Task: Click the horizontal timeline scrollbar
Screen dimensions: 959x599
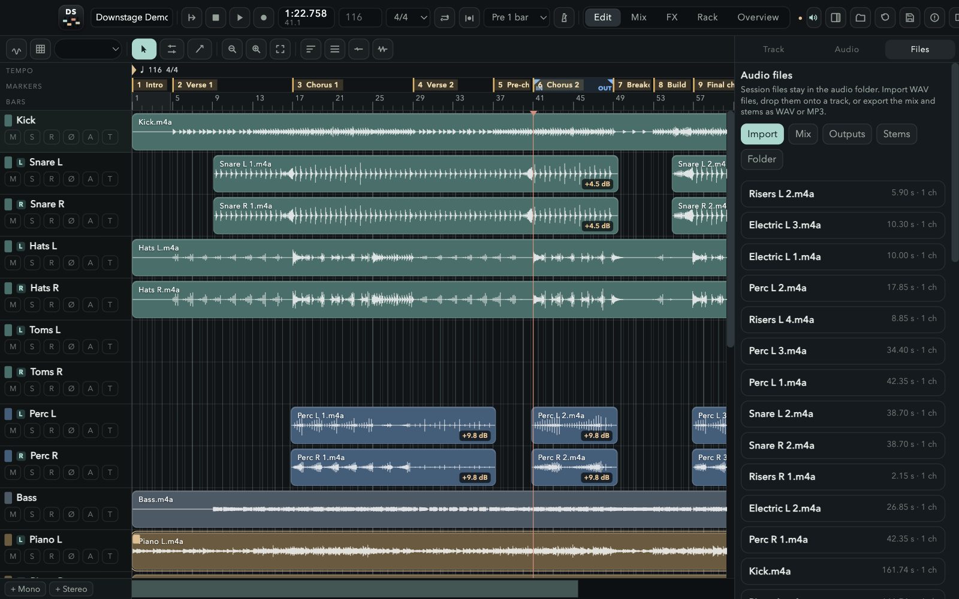Action: coord(355,589)
